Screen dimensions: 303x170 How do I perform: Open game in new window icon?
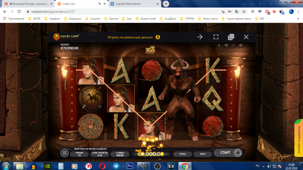click(231, 37)
